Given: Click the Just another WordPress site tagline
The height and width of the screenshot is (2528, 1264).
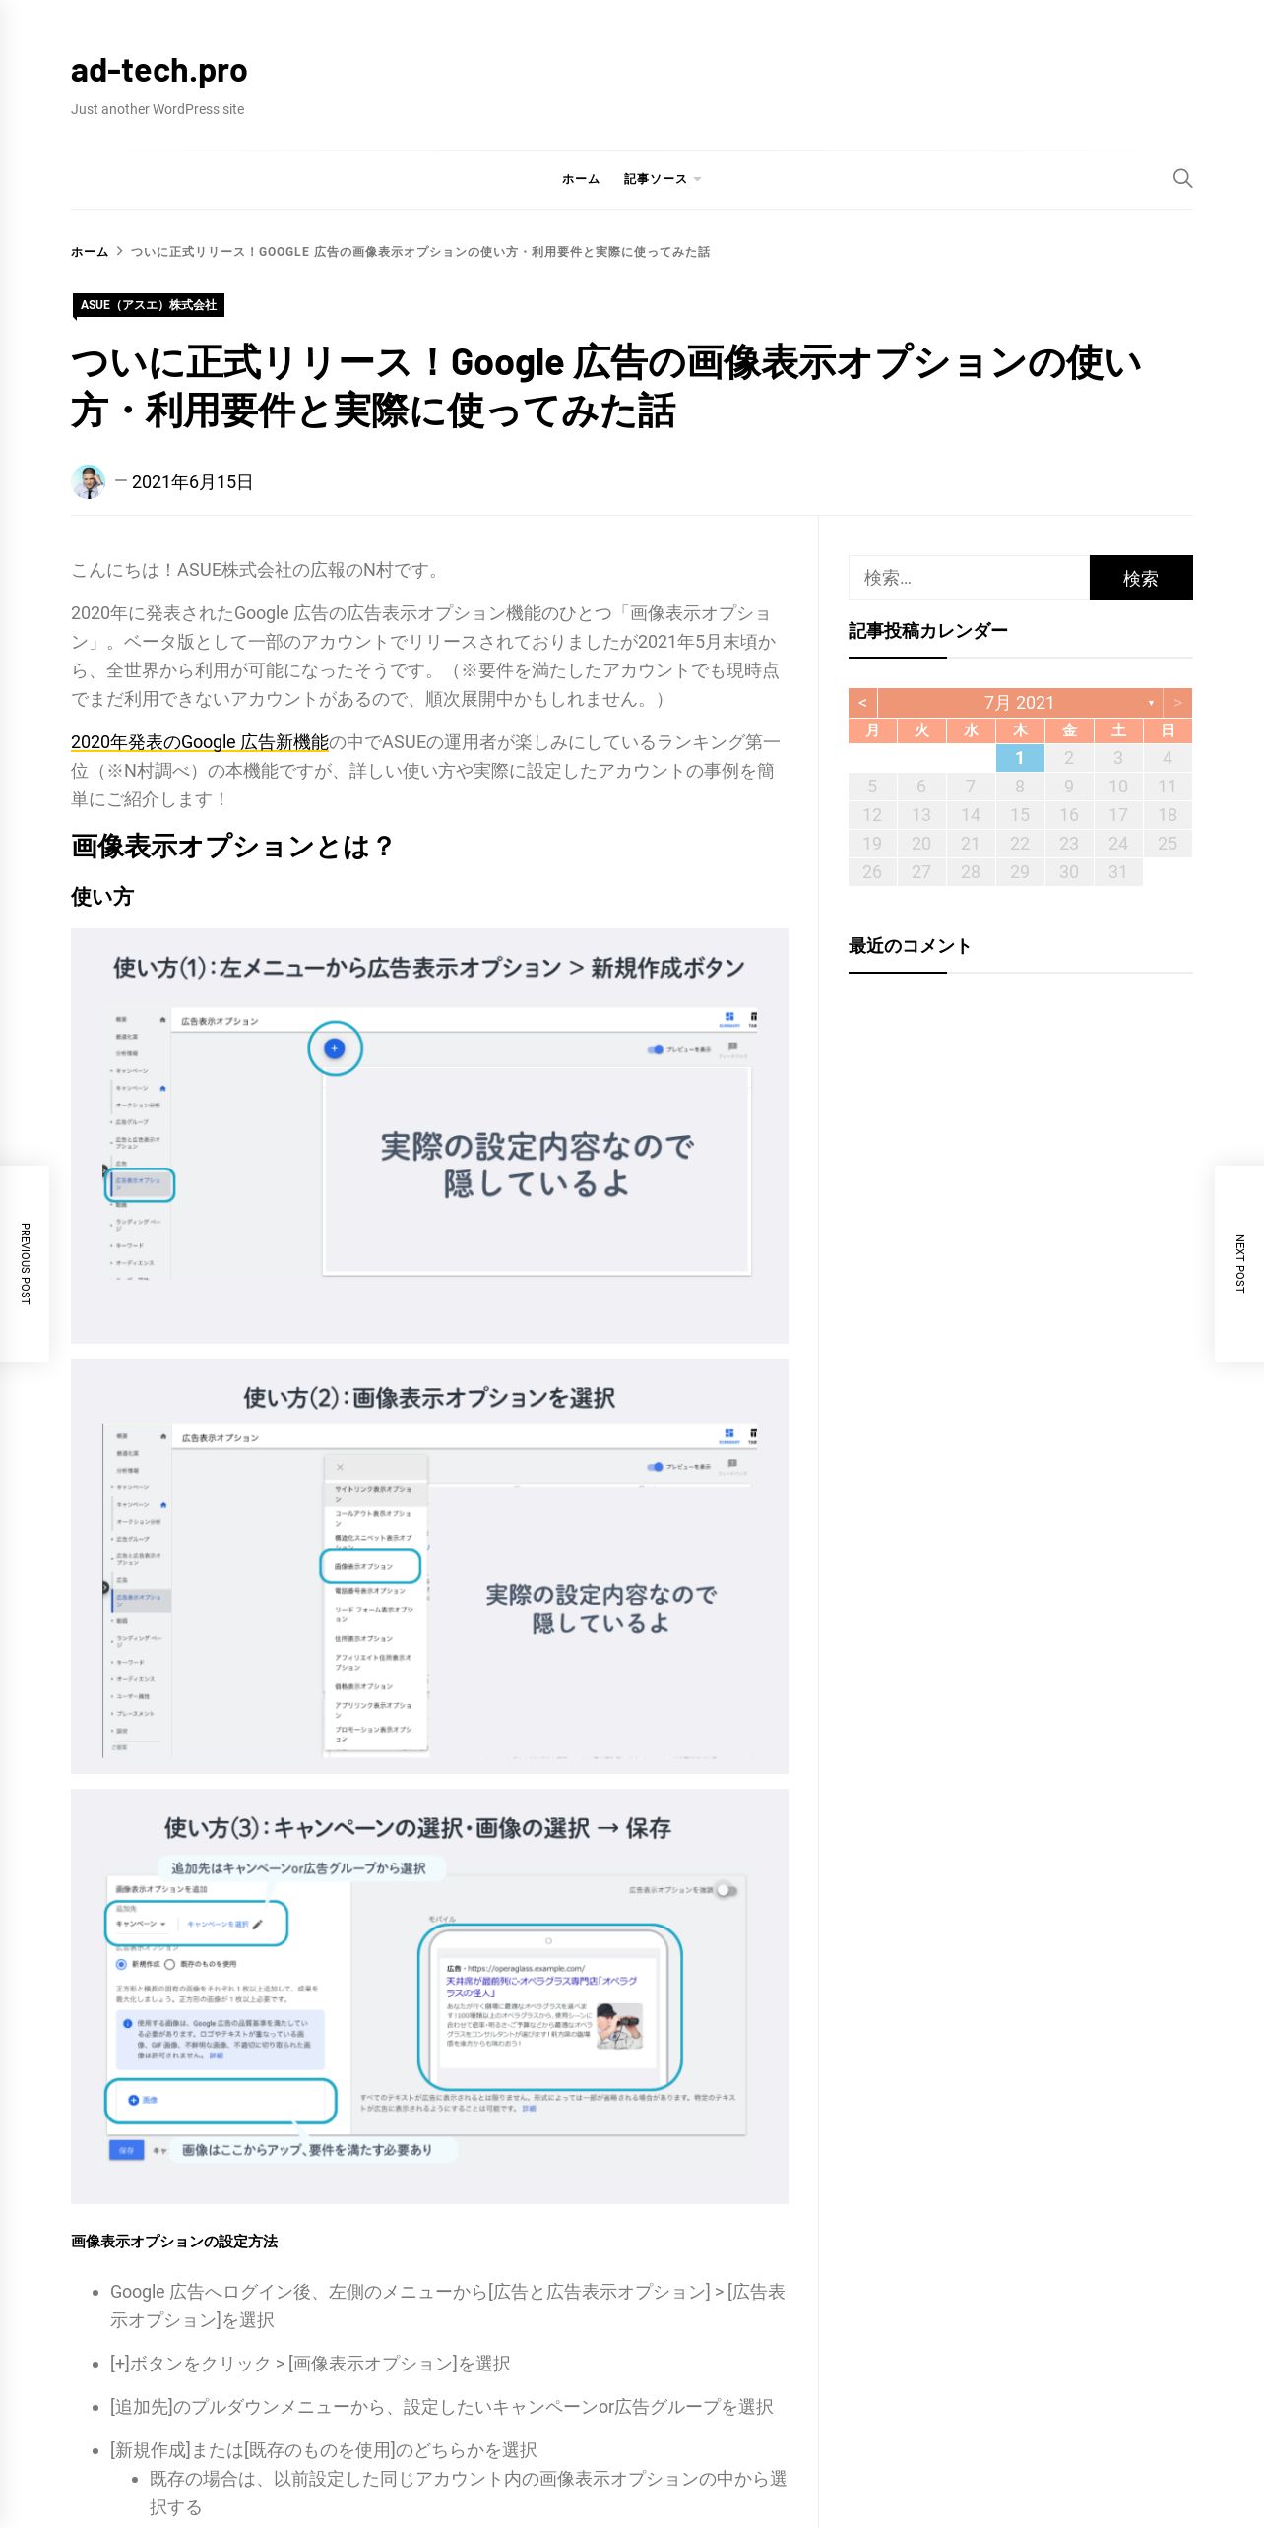Looking at the screenshot, I should pos(158,109).
